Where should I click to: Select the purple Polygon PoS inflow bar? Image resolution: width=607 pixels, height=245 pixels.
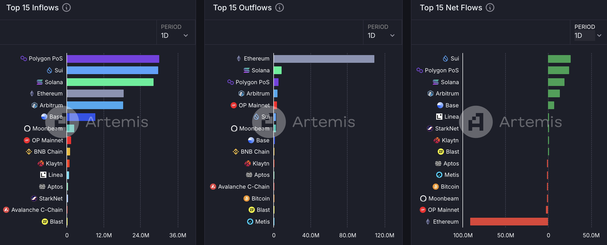(113, 59)
